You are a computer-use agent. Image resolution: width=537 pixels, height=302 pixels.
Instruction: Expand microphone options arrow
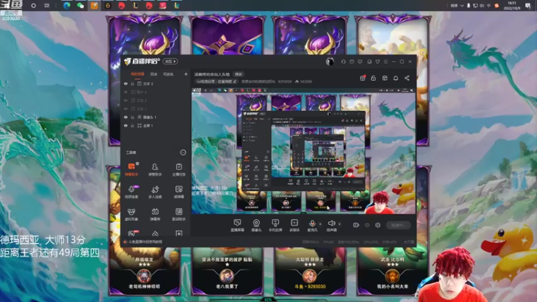pyautogui.click(x=320, y=224)
